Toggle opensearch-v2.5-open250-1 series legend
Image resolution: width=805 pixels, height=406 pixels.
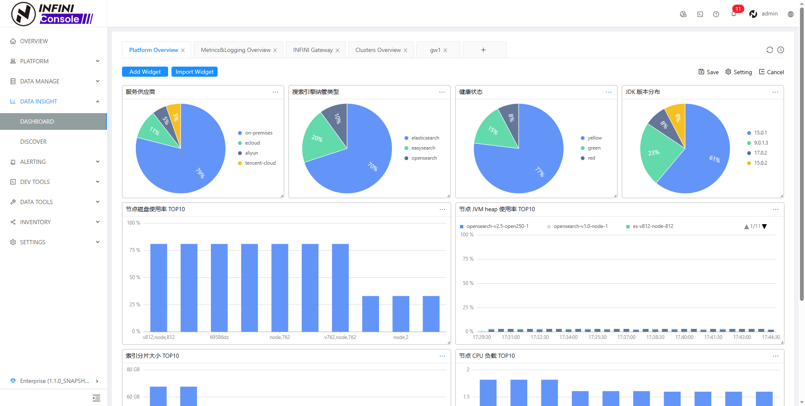(494, 226)
